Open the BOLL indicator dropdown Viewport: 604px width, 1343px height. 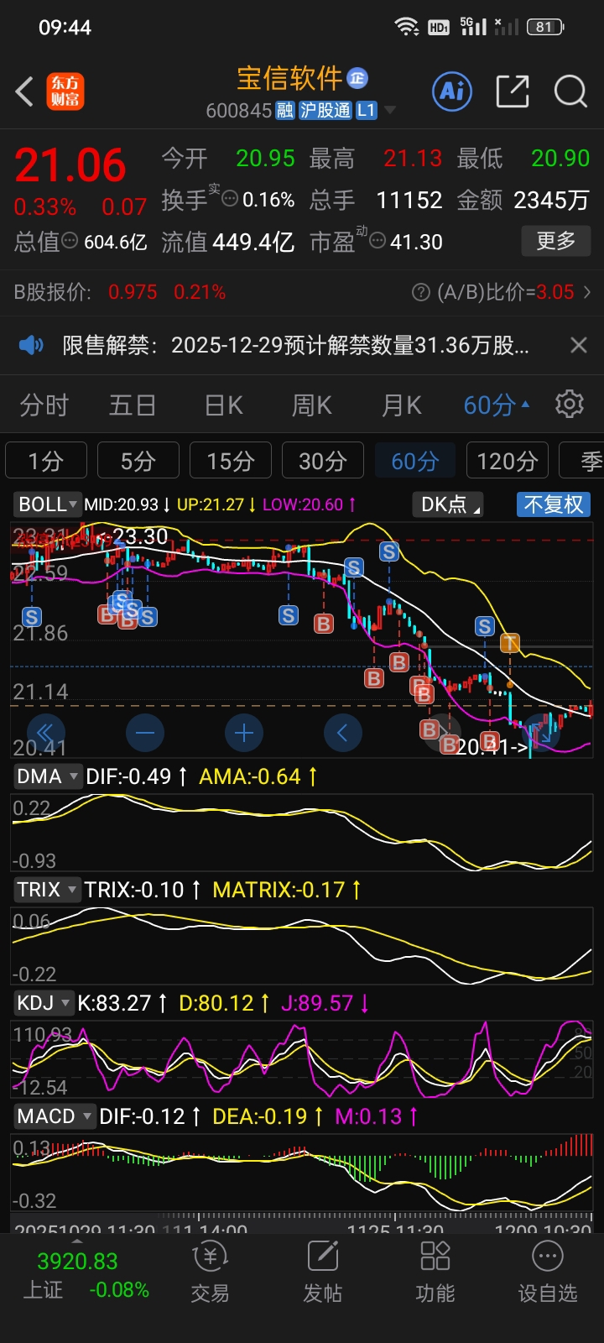[x=48, y=504]
